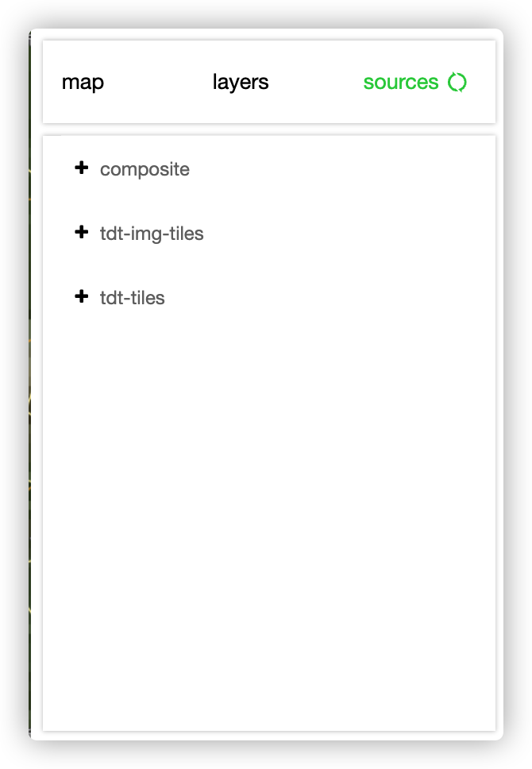Image resolution: width=532 pixels, height=769 pixels.
Task: Switch to the map tab
Action: 83,83
